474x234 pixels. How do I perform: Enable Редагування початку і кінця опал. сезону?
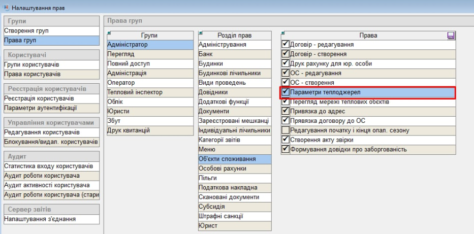click(286, 130)
